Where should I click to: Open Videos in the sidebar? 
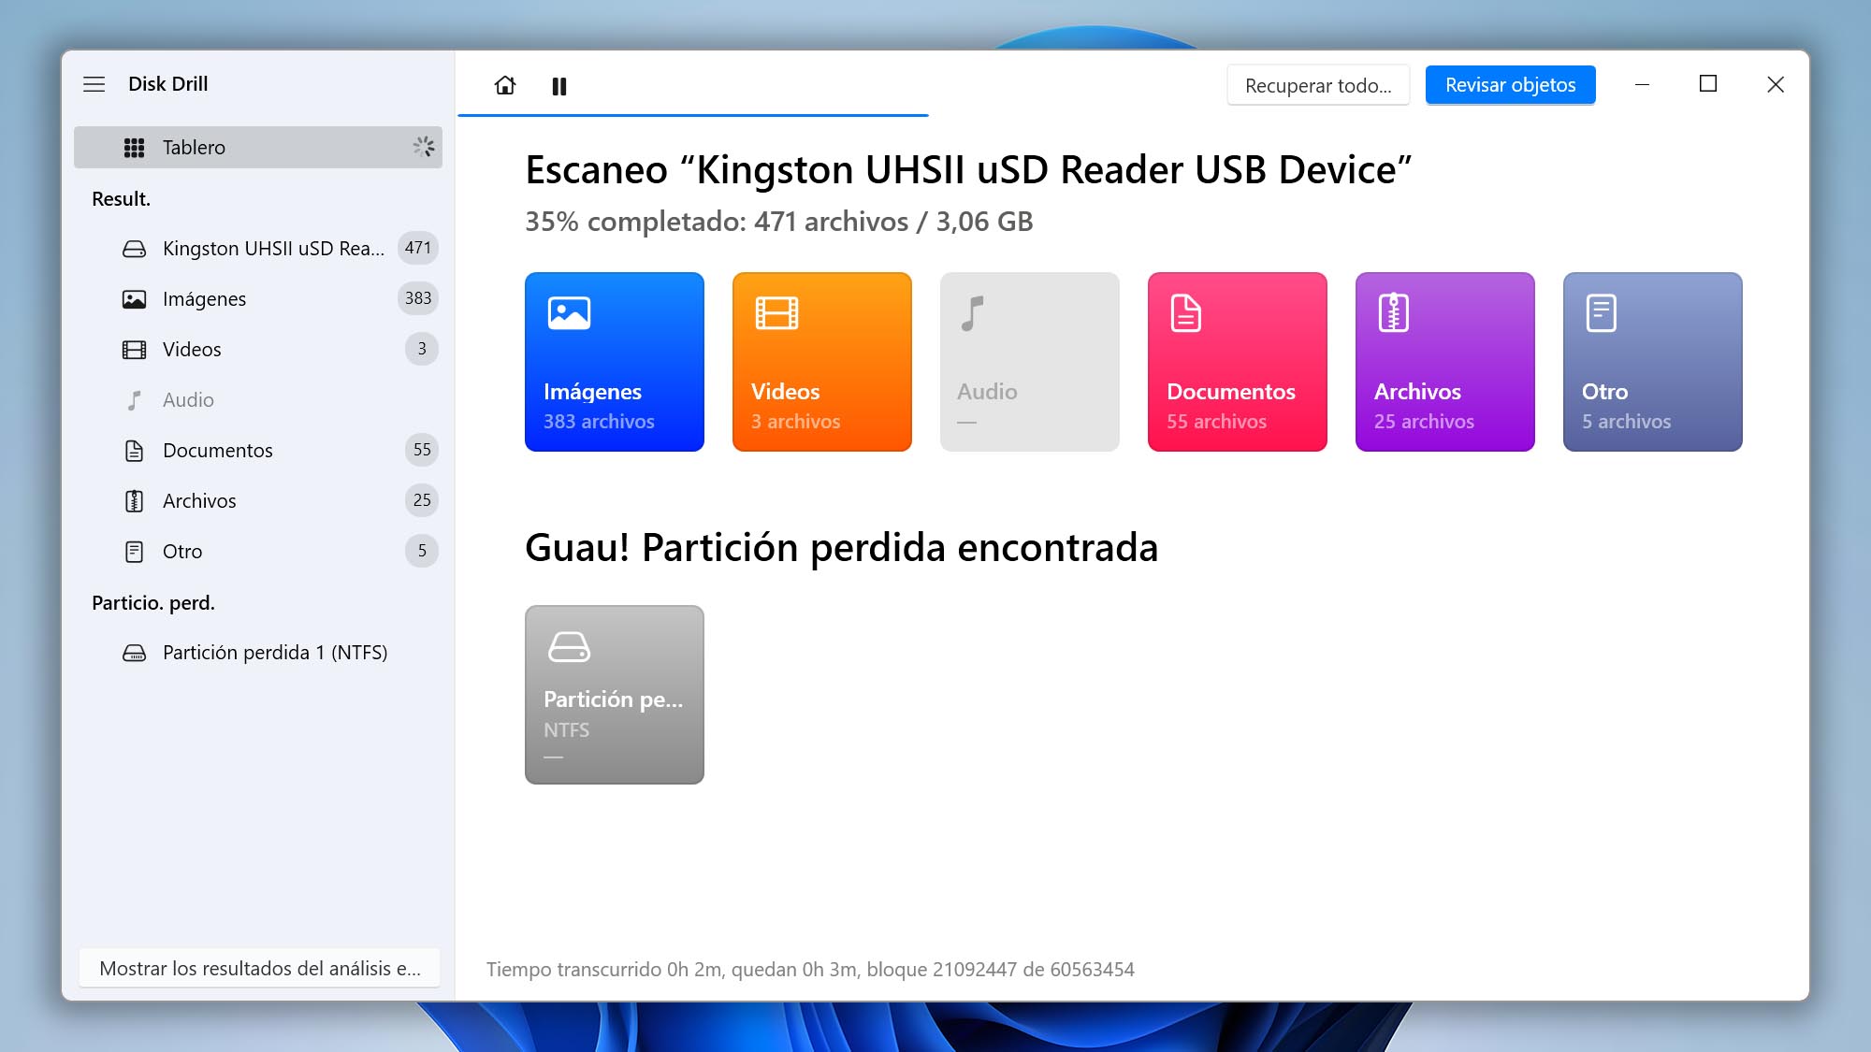(x=258, y=350)
